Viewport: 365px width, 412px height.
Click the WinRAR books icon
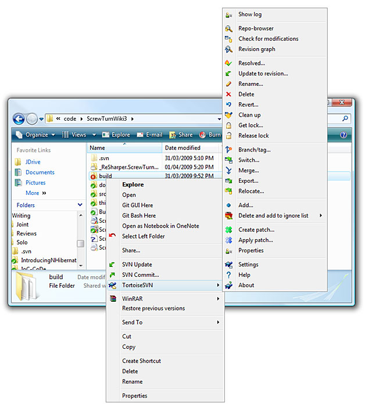tap(113, 299)
